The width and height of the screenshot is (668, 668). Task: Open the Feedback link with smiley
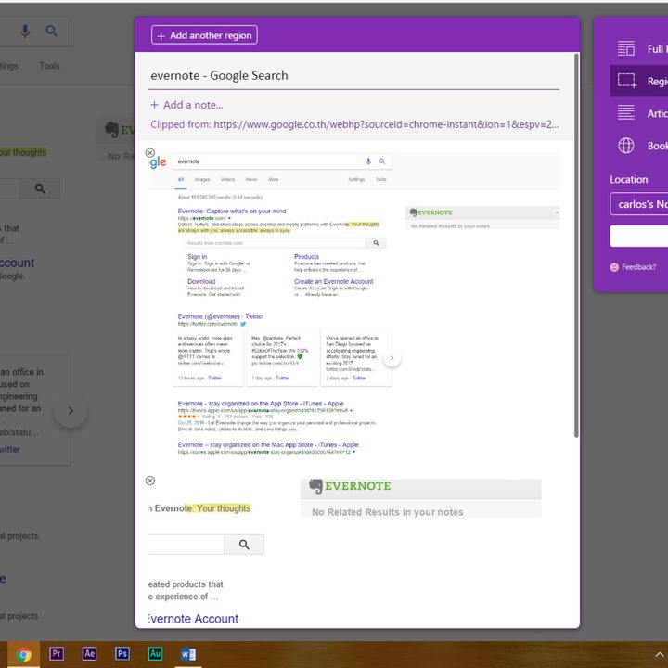[633, 267]
